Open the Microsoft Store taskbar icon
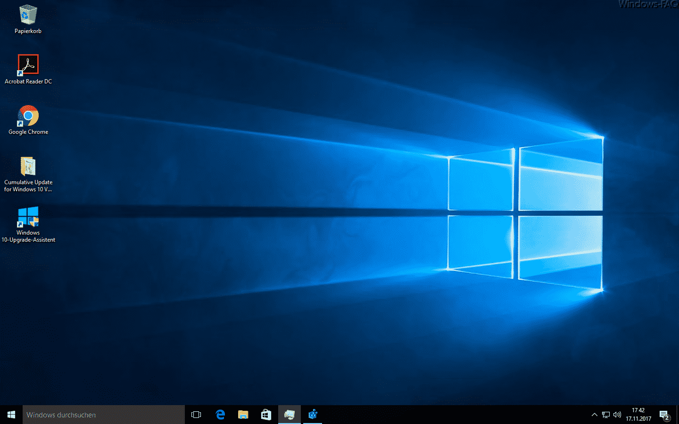The height and width of the screenshot is (424, 679). point(266,415)
